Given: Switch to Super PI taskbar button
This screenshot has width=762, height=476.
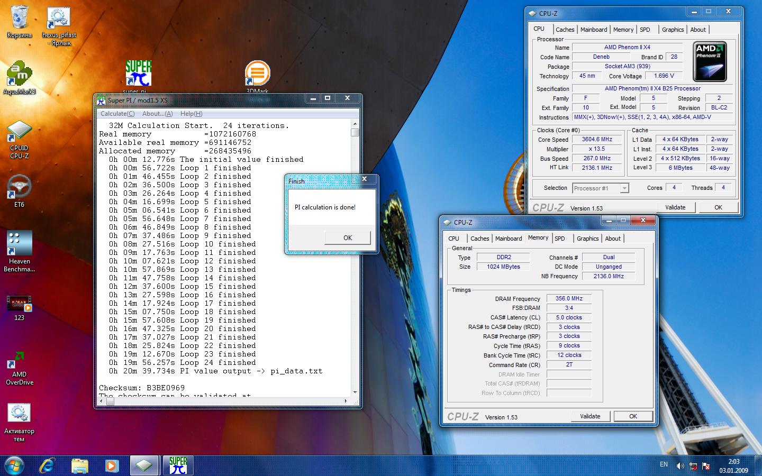Looking at the screenshot, I should coord(178,465).
